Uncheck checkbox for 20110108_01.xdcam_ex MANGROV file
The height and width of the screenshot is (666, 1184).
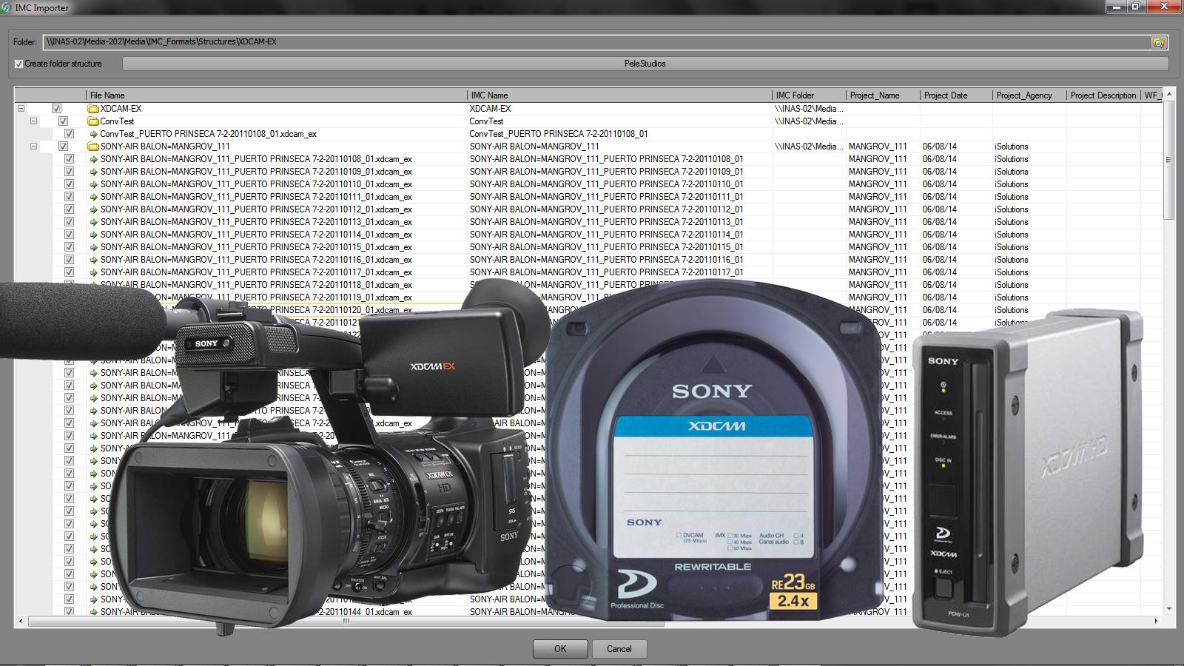point(69,159)
